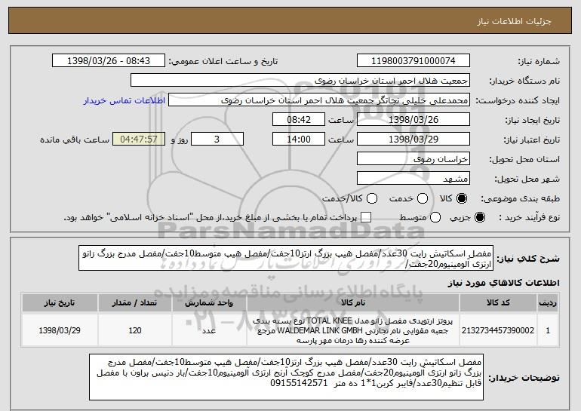Click the remaining days field showing 3
This screenshot has height=411, width=581.
tap(217, 140)
